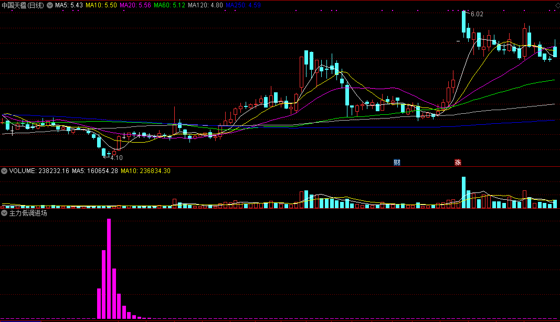This screenshot has height=322, width=560.
Task: Select the tallest cyan volume bar
Action: 463,192
